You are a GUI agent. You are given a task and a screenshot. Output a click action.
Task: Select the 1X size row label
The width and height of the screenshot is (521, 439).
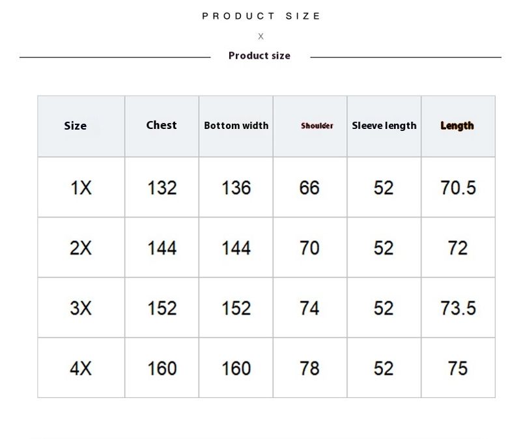(x=81, y=188)
